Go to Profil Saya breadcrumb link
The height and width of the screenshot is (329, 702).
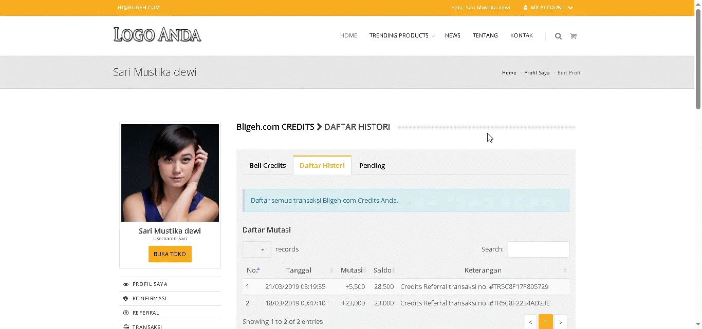537,73
